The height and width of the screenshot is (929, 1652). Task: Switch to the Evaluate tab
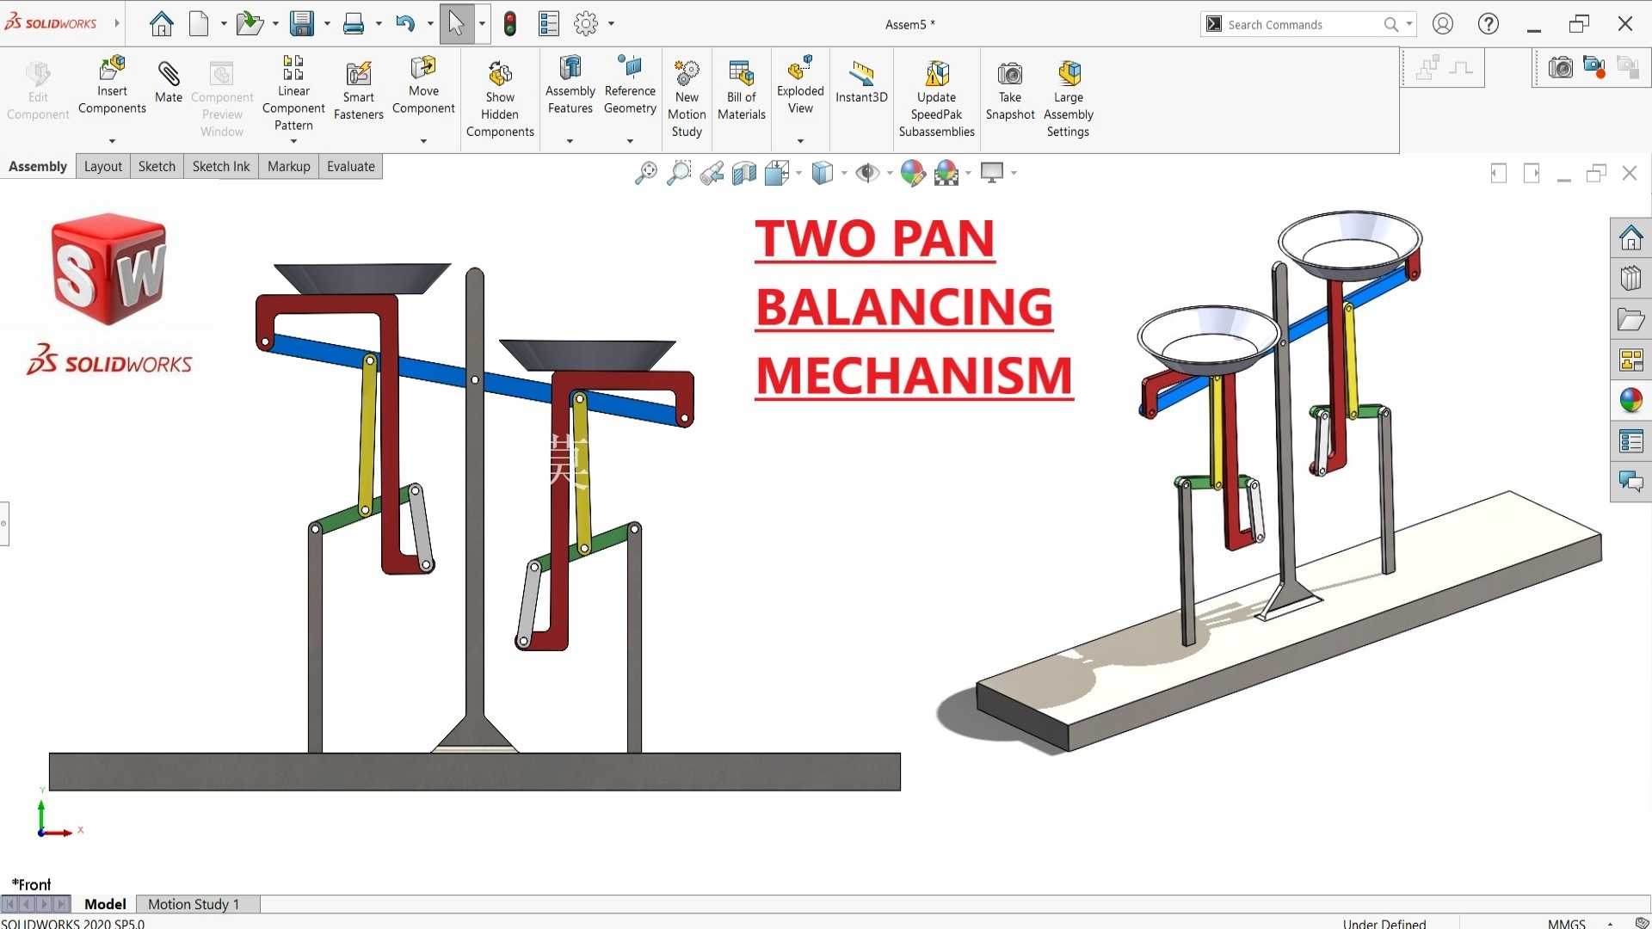click(351, 166)
